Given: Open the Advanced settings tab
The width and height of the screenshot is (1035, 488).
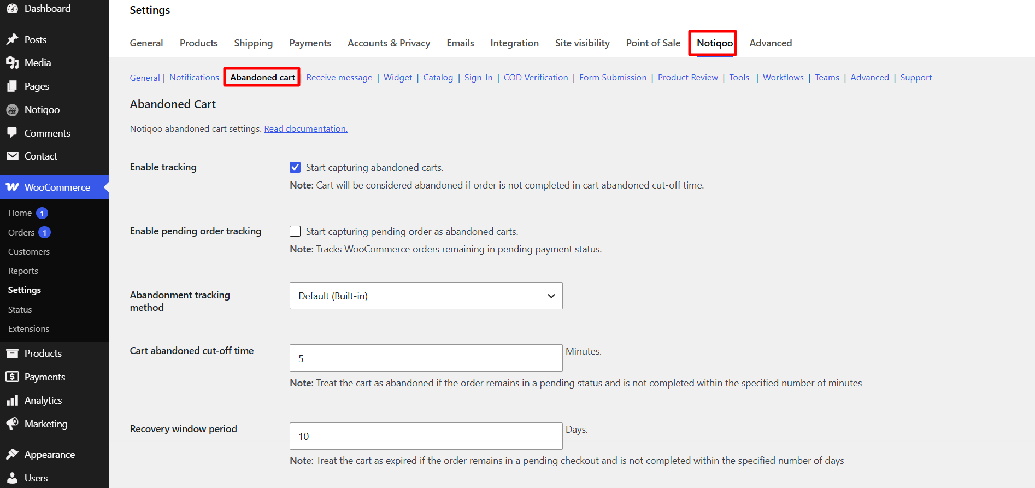Looking at the screenshot, I should click(x=771, y=43).
